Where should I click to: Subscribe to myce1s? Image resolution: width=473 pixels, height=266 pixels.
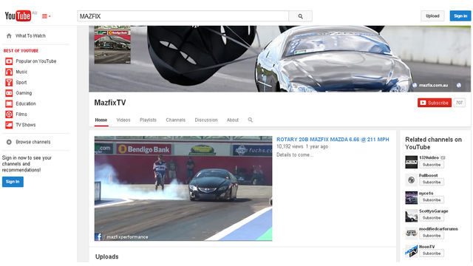(x=432, y=200)
